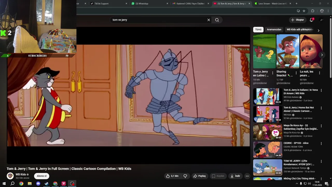Viewport: 332px width, 187px height.
Task: Click the Paylaş share button
Action: (199, 176)
